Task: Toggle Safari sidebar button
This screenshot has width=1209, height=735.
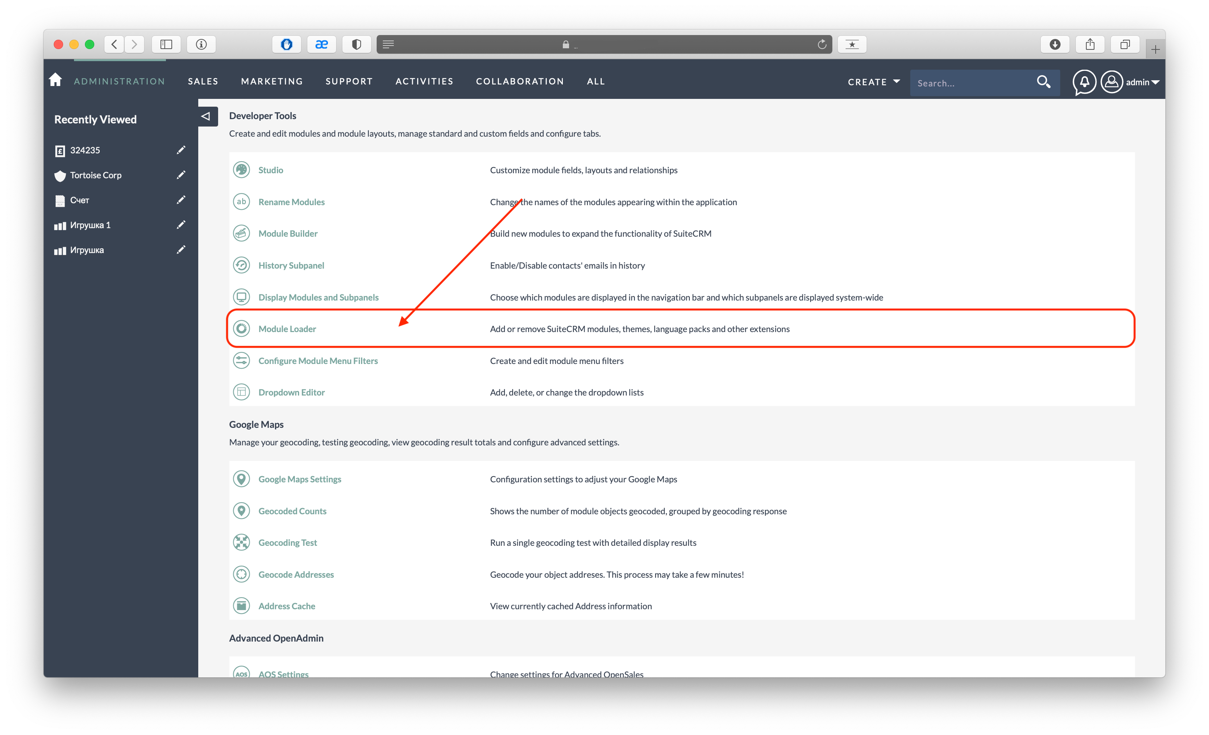Action: [x=166, y=44]
